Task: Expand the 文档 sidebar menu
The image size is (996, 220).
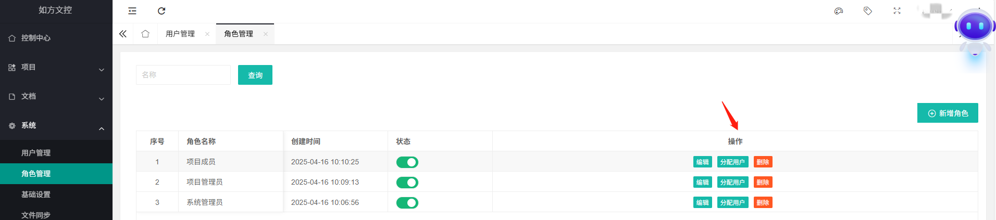Action: [56, 96]
